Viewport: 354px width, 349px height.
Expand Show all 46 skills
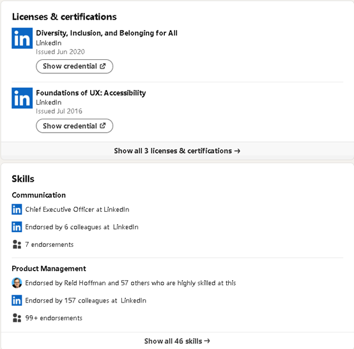coord(177,341)
